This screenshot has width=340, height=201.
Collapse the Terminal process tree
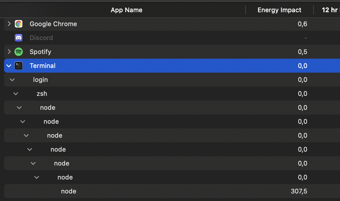coord(9,66)
